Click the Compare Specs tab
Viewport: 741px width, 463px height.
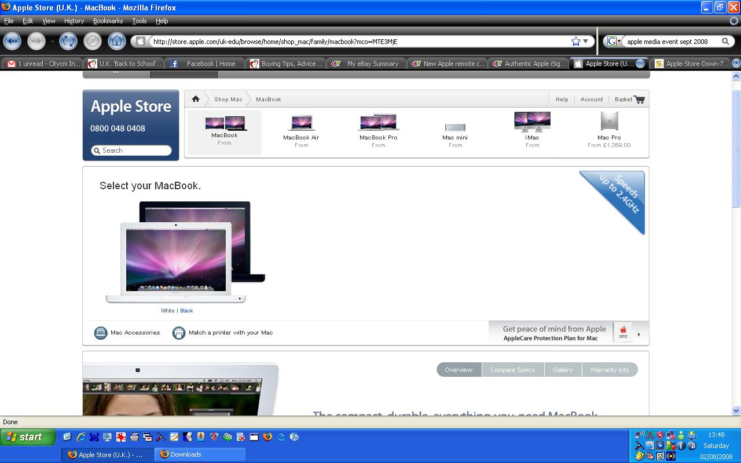pyautogui.click(x=513, y=370)
